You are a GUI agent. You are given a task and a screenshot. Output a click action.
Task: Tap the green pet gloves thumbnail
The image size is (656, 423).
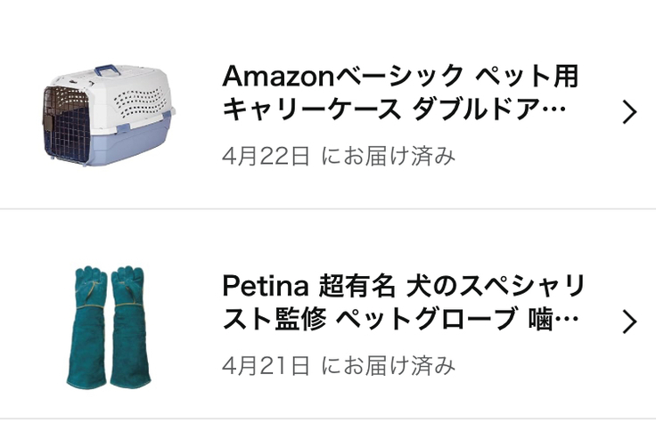coord(109,325)
